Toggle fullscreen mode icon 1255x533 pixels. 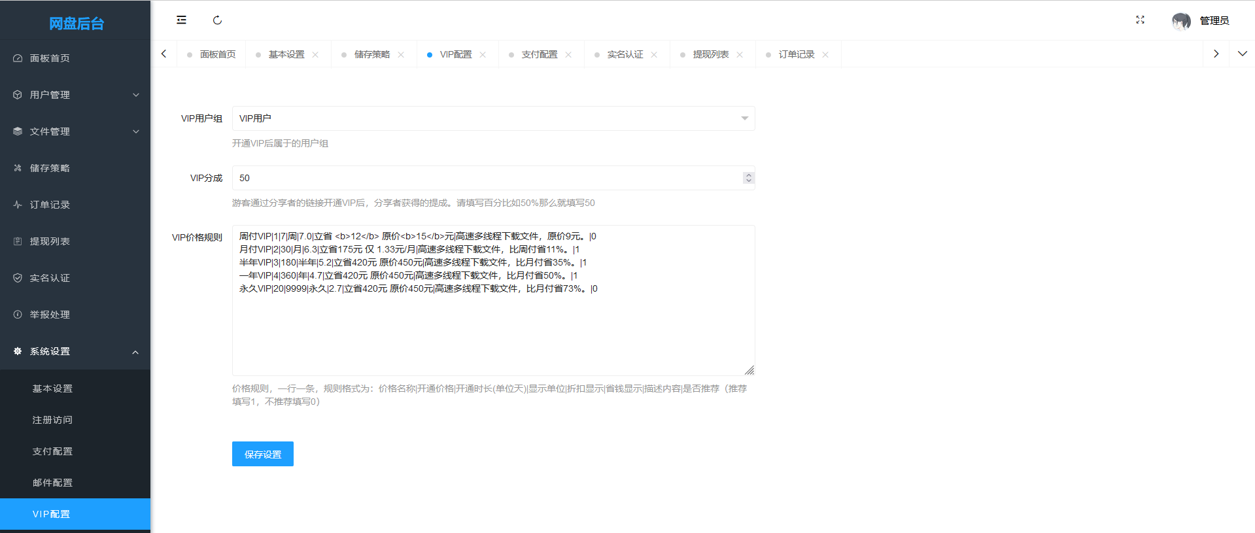pos(1140,20)
